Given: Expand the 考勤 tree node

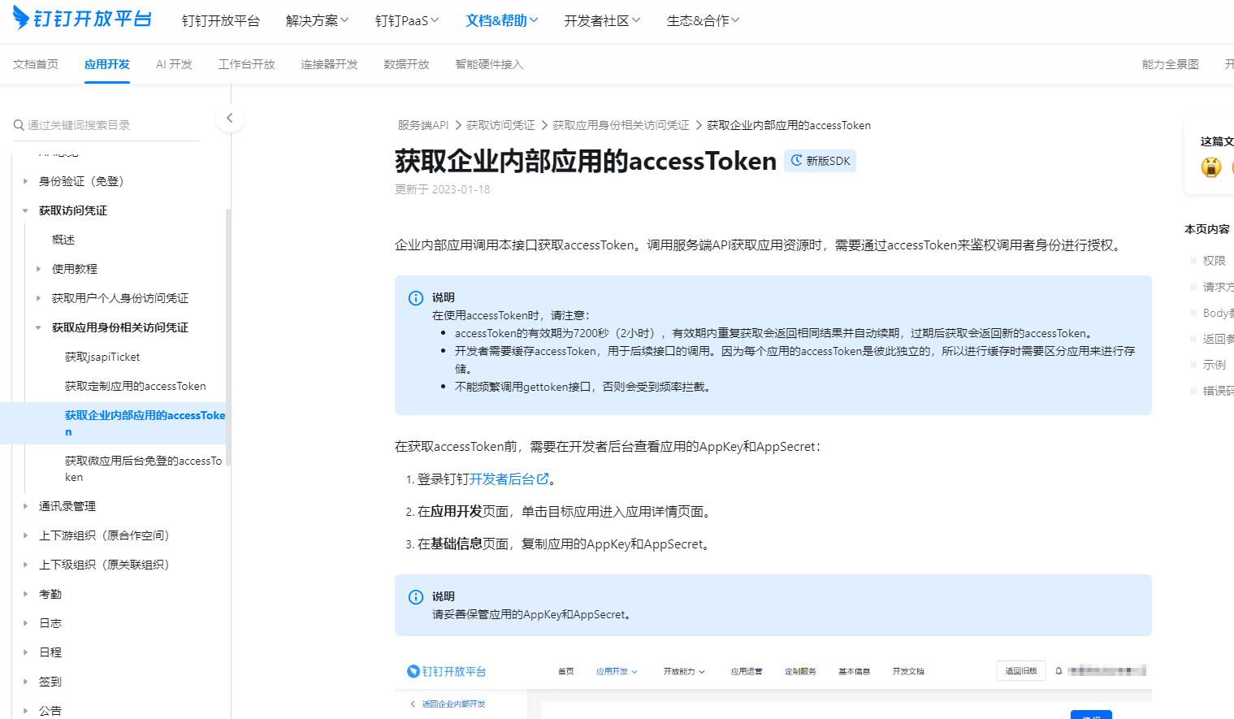Looking at the screenshot, I should [x=25, y=594].
